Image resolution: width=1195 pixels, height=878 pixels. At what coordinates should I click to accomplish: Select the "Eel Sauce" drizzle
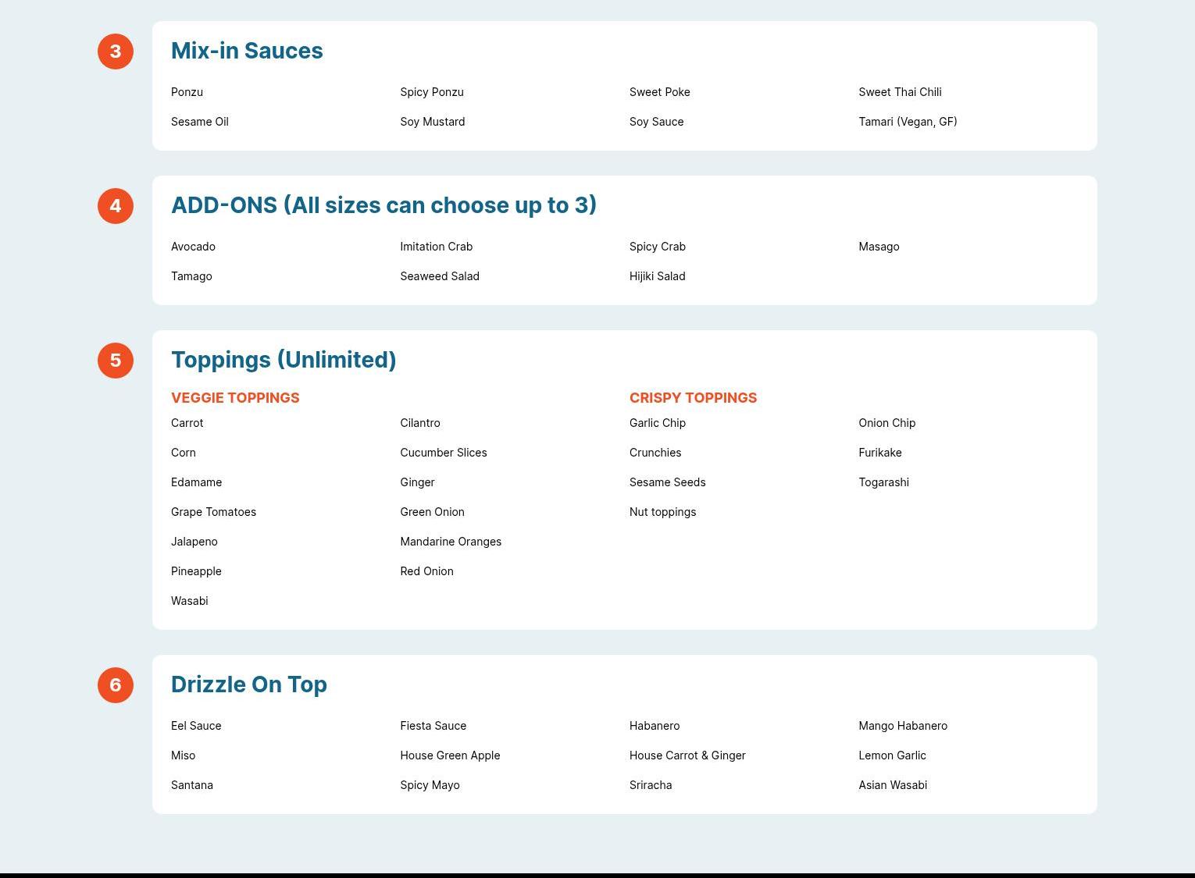[196, 726]
